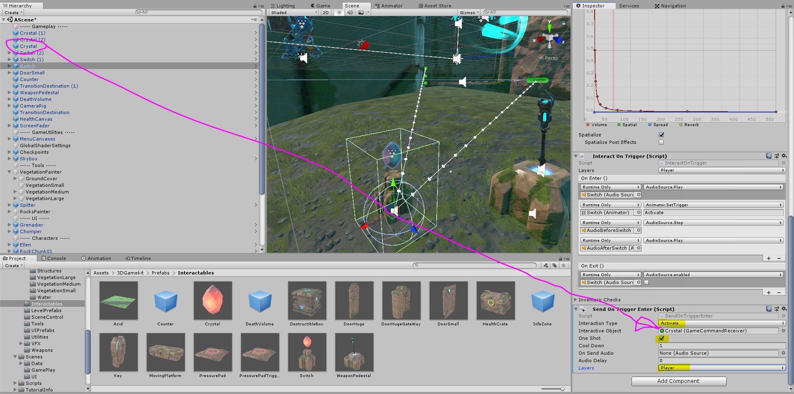Screen dimensions: 794x394
Task: Toggle the 2D view button
Action: pos(326,12)
